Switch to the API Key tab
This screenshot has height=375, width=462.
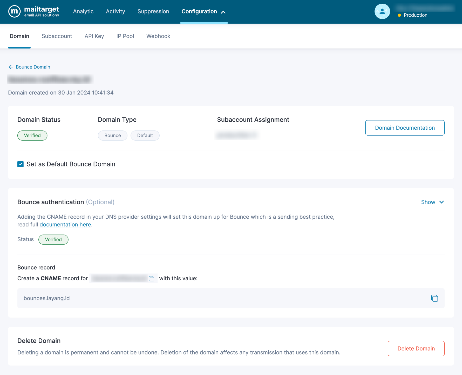[x=94, y=36]
